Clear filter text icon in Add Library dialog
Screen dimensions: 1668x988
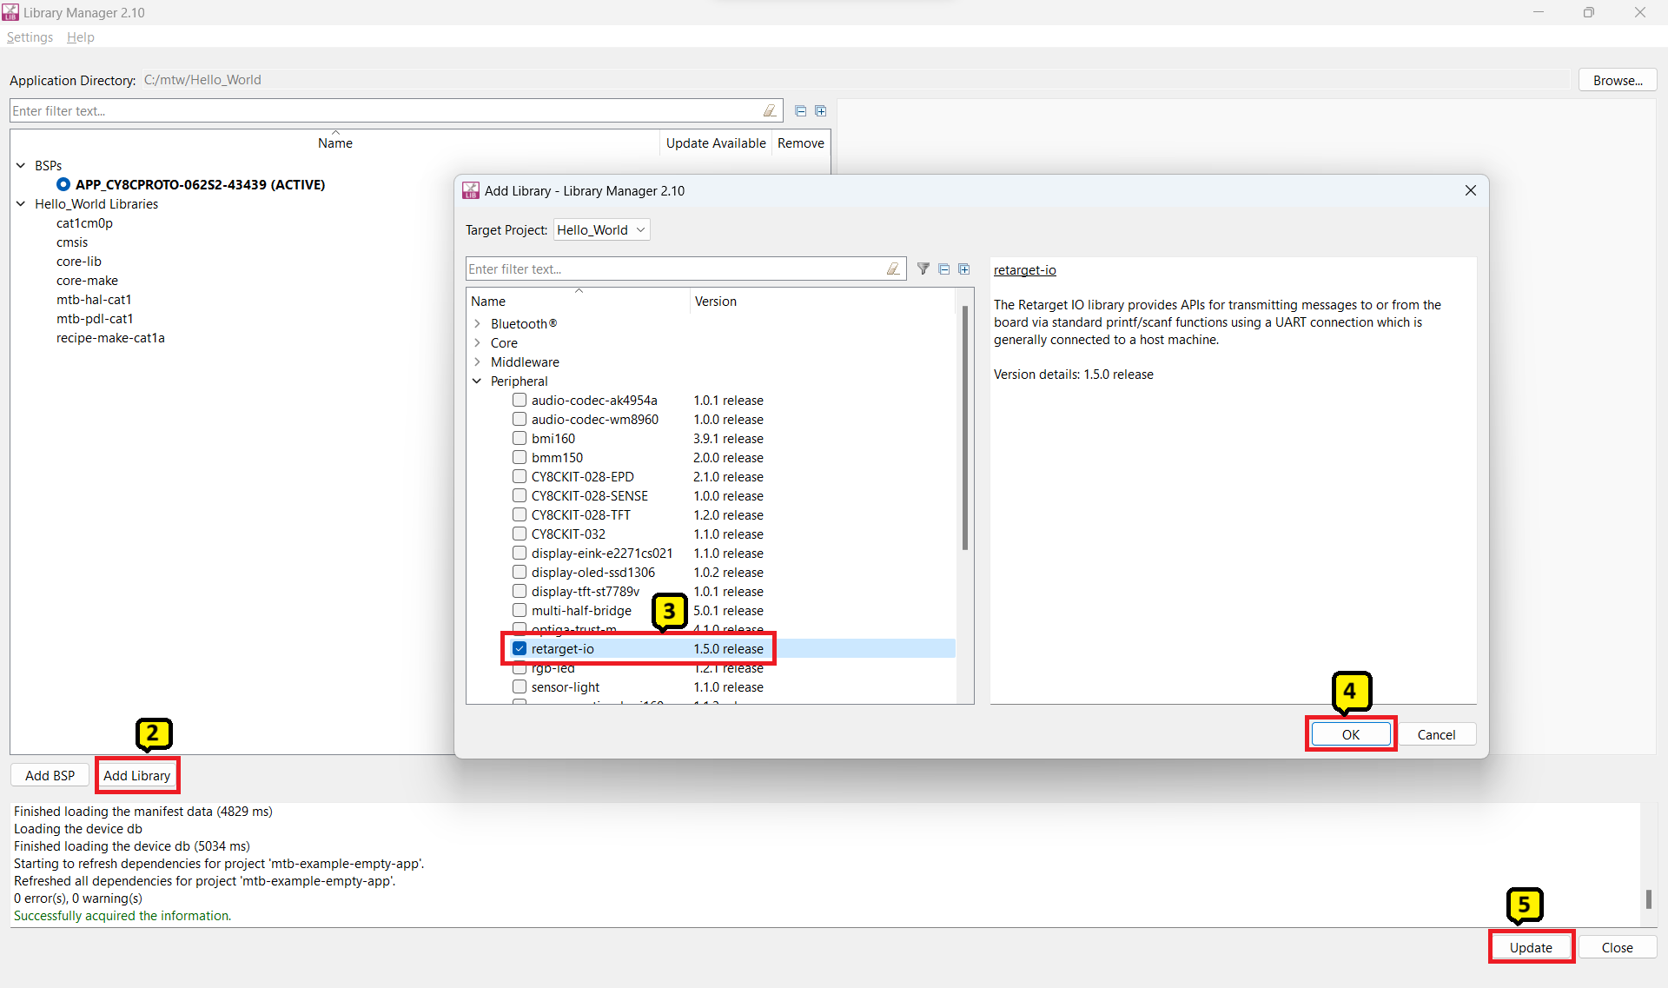point(893,269)
